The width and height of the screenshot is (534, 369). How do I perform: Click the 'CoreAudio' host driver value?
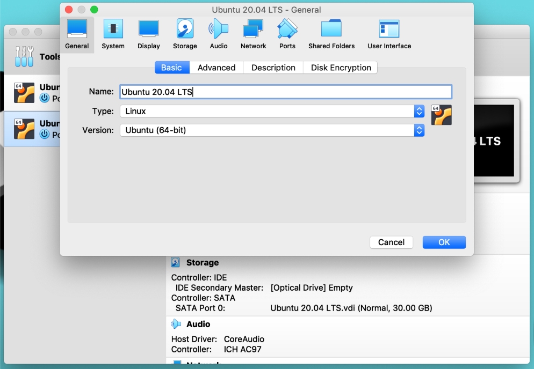coord(244,339)
